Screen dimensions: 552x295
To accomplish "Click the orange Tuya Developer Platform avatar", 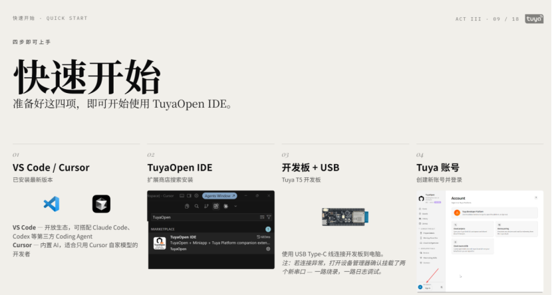I will 457,213.
